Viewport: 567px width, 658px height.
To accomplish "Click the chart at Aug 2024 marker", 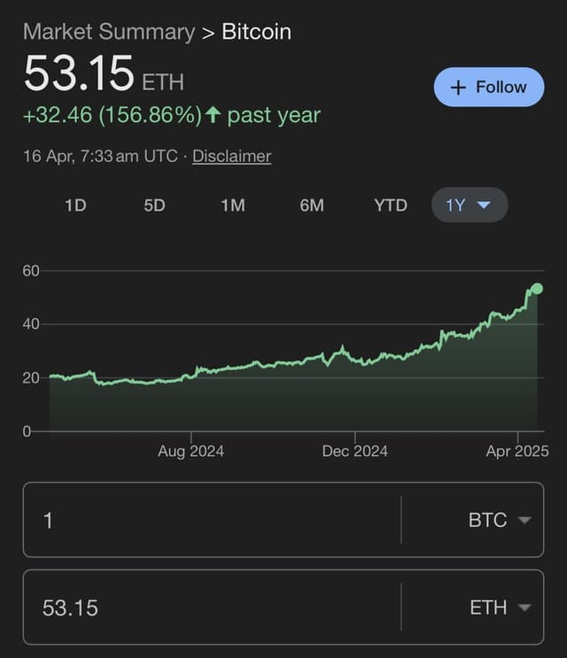I will point(191,451).
